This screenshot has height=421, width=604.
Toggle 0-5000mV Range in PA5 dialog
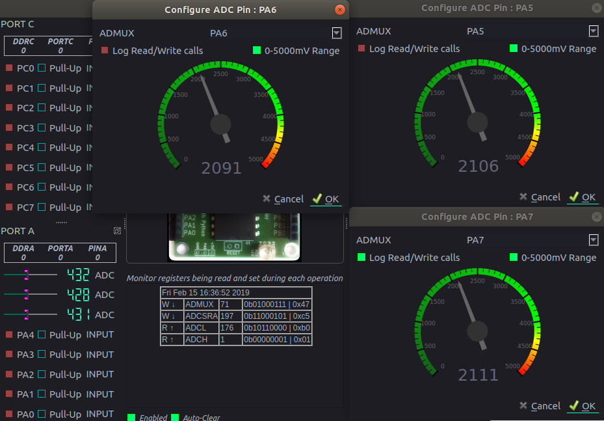click(513, 48)
